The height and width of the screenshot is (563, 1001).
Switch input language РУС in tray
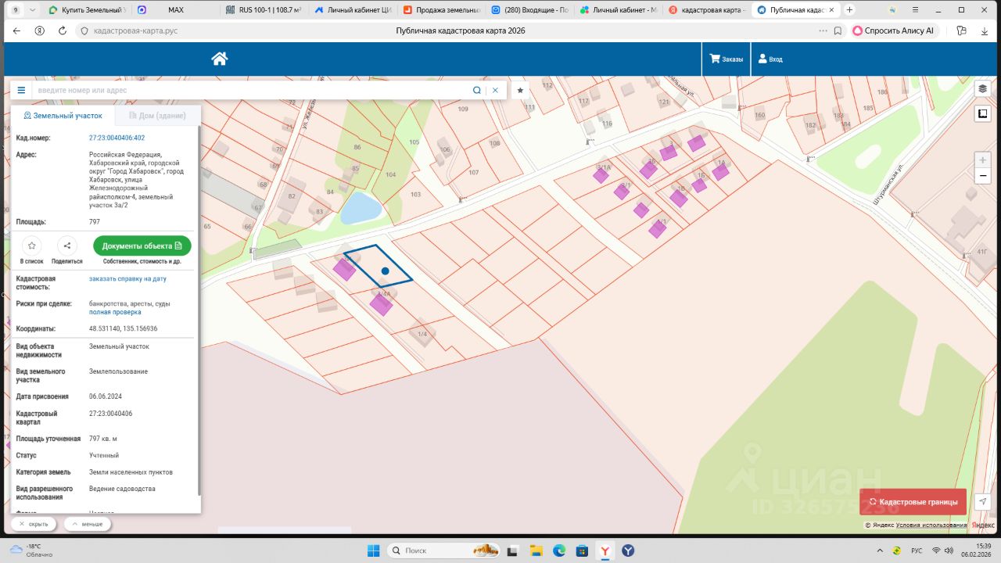(917, 550)
